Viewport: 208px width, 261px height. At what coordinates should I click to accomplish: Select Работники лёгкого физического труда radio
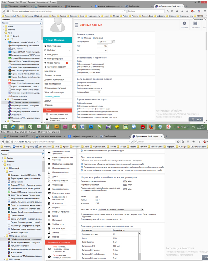coord(78,109)
